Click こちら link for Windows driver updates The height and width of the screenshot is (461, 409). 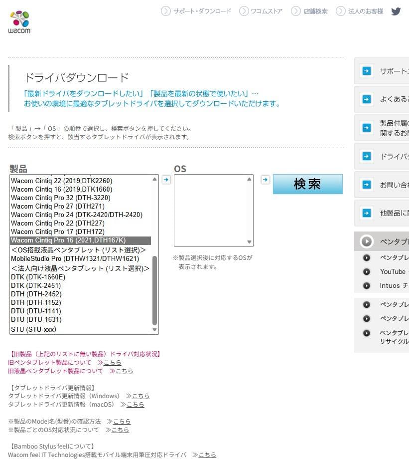pos(140,396)
